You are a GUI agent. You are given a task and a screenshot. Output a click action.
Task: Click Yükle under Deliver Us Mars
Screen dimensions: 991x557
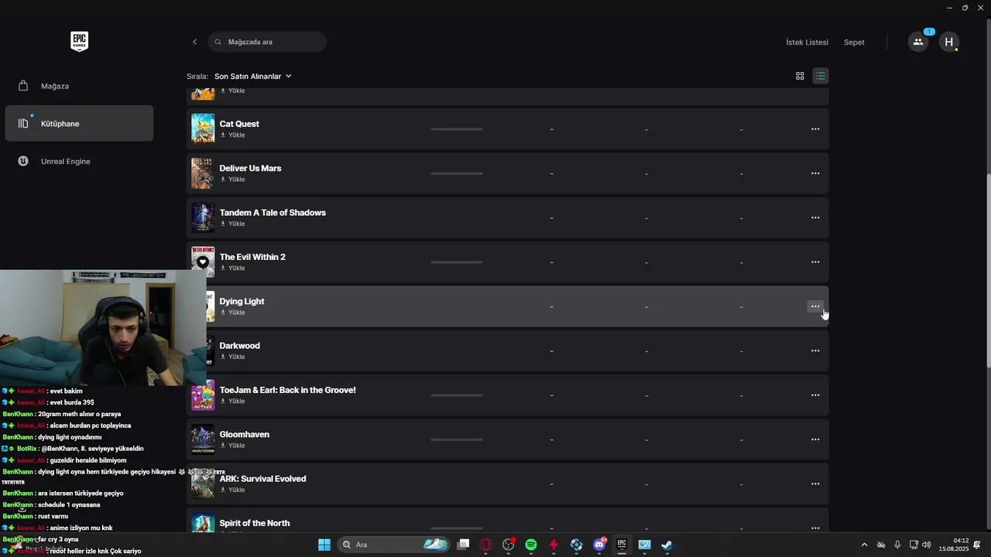tap(232, 179)
